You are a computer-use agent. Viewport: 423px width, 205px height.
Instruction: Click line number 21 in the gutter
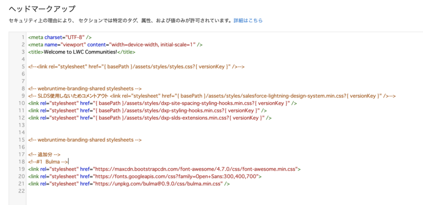pos(22,184)
